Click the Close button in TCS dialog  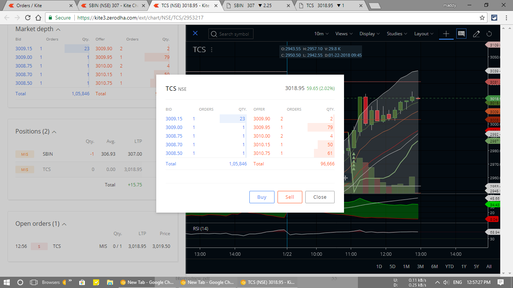click(320, 197)
